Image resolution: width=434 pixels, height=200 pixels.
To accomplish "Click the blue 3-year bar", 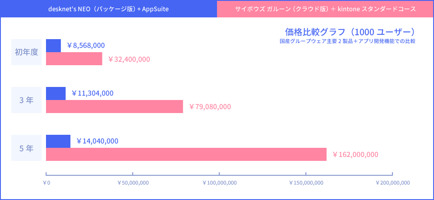I will click(x=56, y=93).
